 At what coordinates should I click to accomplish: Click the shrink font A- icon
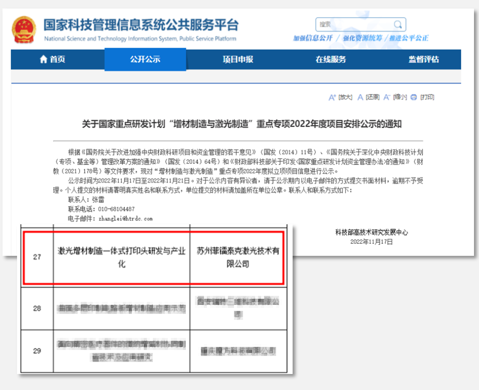point(387,97)
